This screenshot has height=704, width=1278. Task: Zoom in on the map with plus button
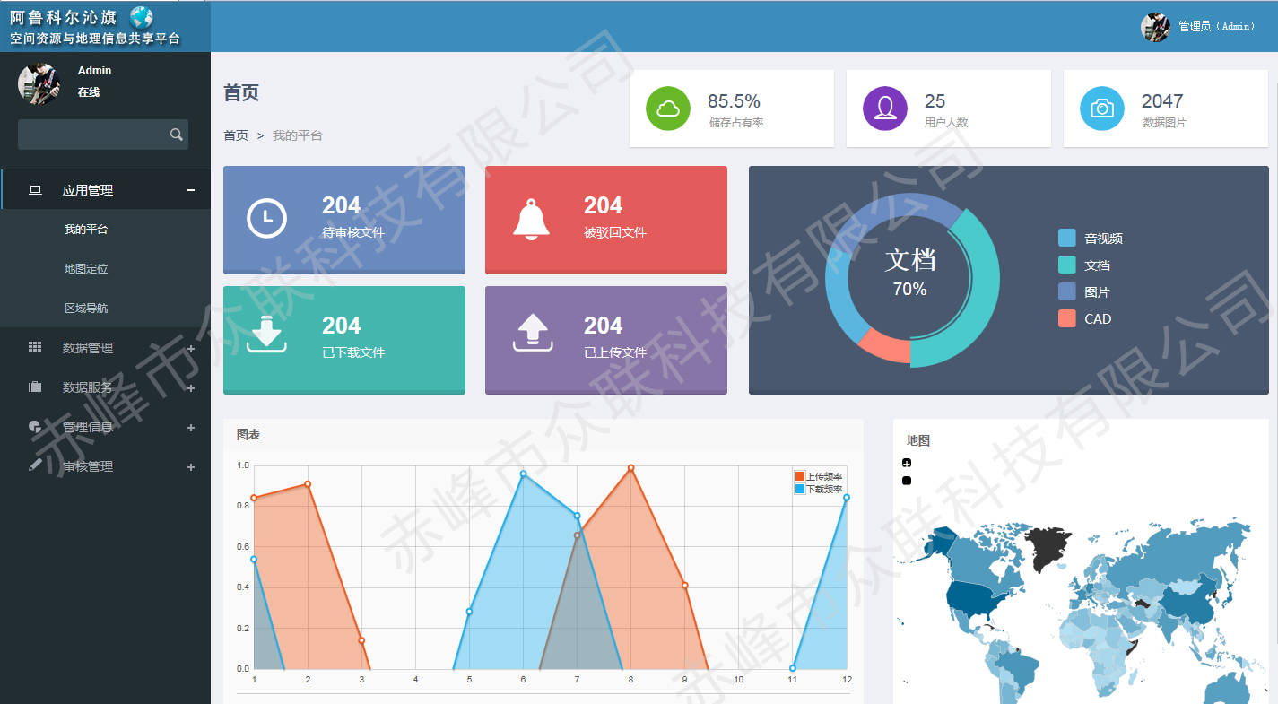point(907,463)
